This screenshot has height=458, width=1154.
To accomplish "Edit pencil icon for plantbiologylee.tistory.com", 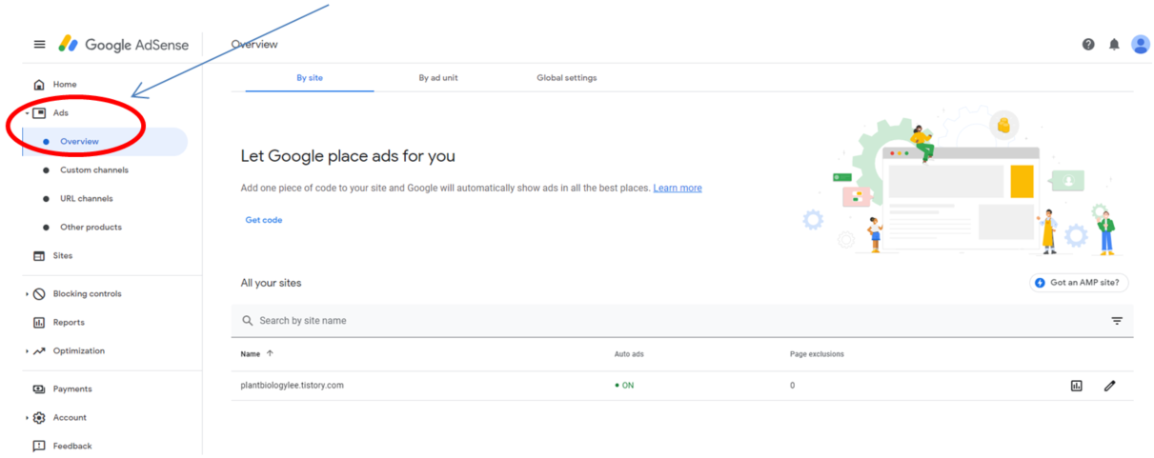I will tap(1109, 386).
